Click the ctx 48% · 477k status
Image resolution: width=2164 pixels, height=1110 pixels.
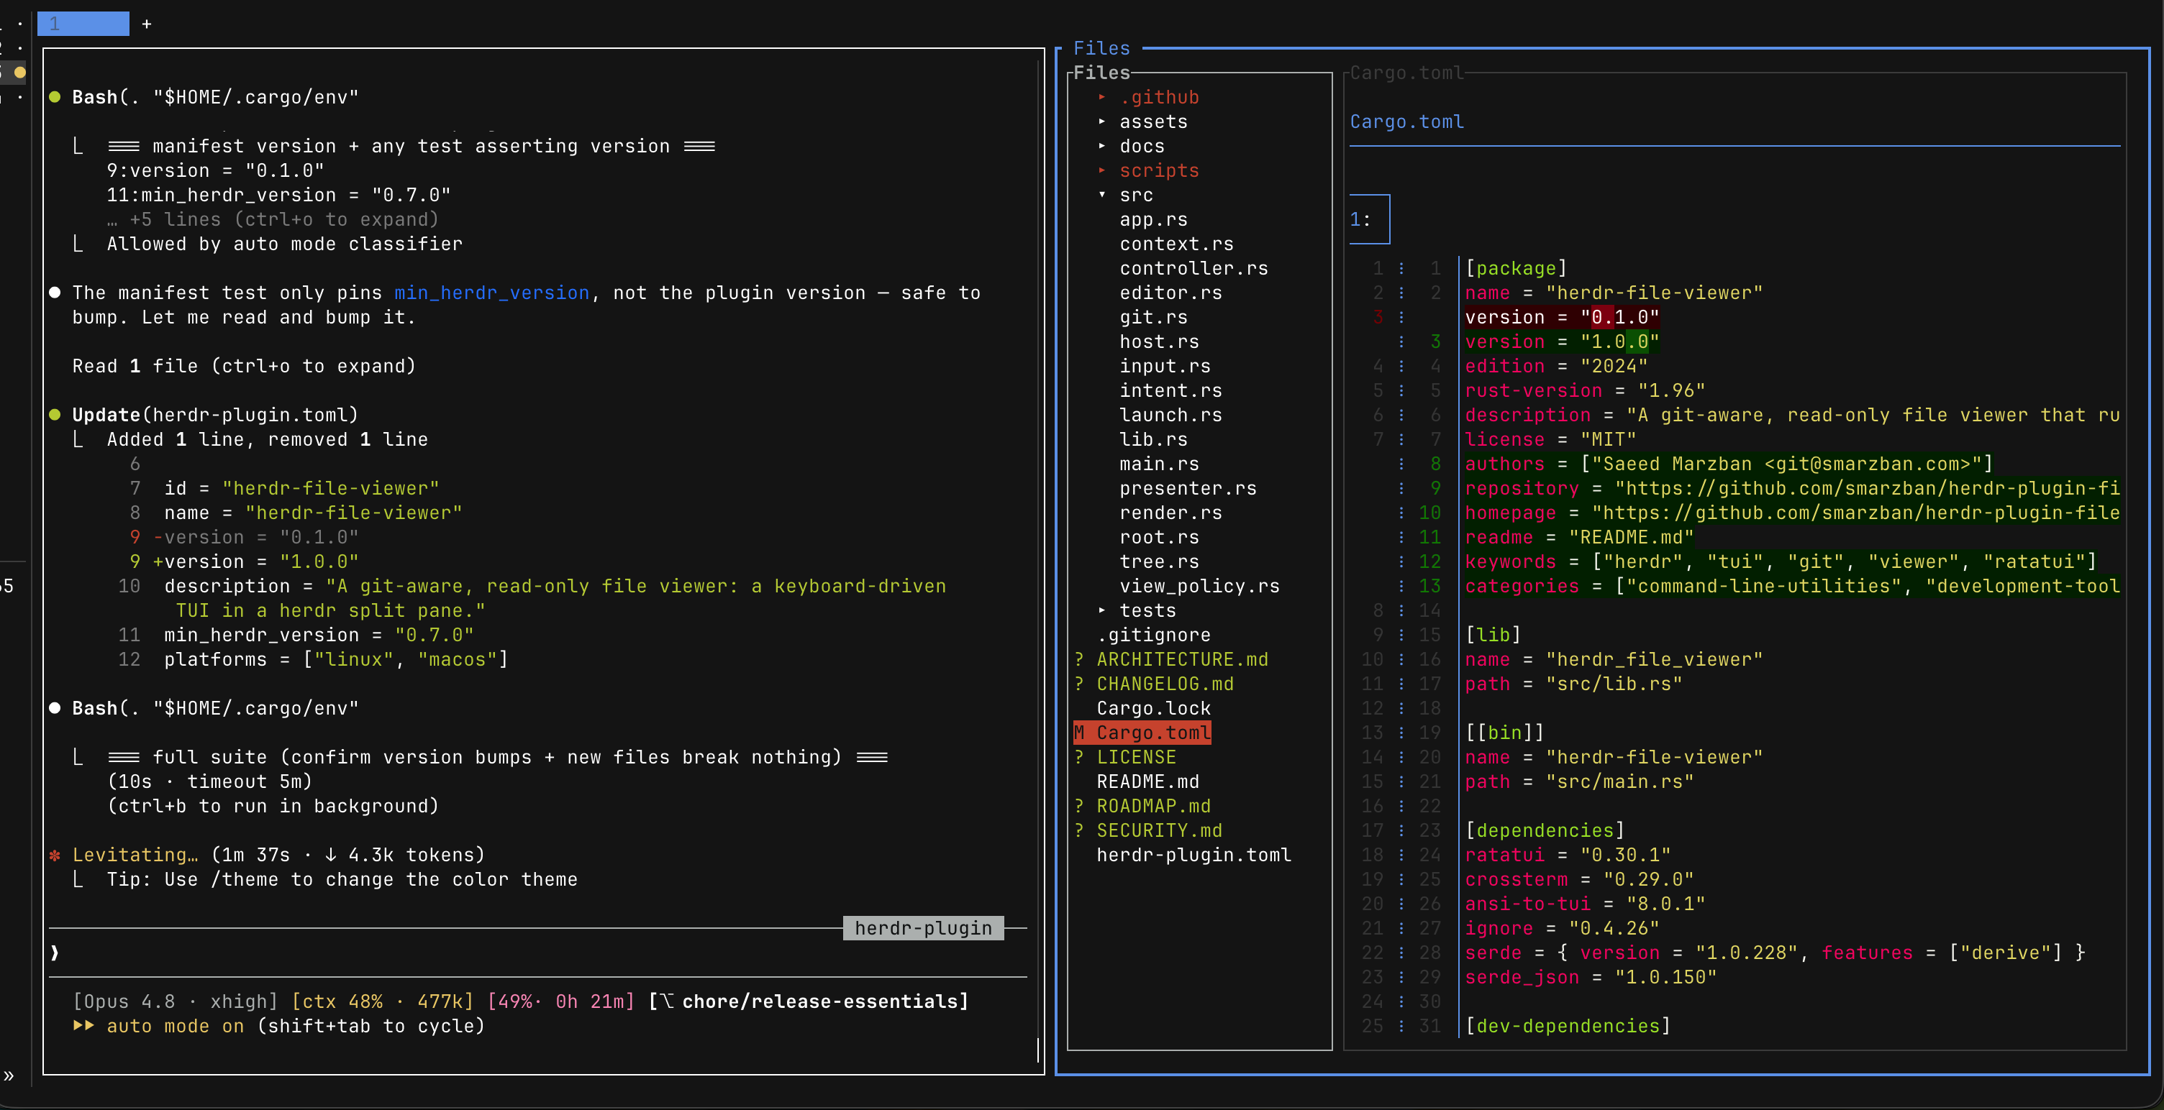tap(382, 1001)
